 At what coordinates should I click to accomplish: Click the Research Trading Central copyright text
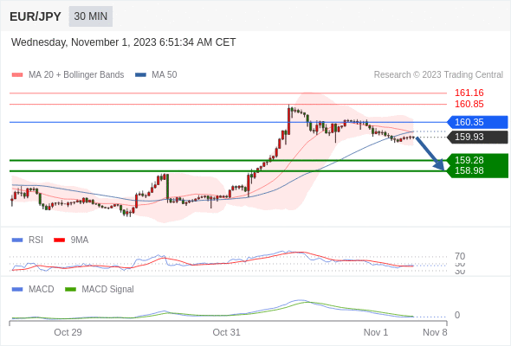pos(438,75)
